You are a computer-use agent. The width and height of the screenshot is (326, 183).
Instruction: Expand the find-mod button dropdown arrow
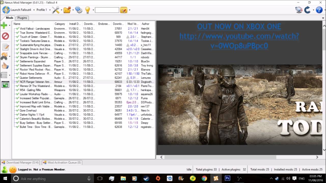pos(129,10)
